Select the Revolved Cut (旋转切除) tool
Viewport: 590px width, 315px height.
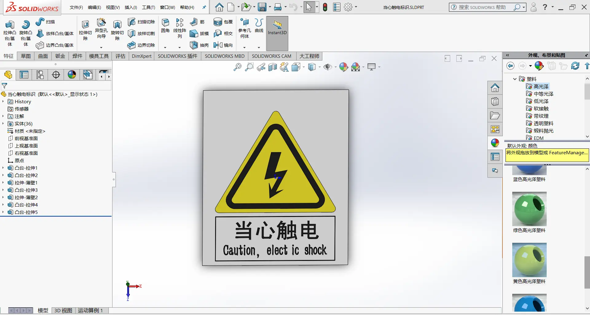[117, 30]
